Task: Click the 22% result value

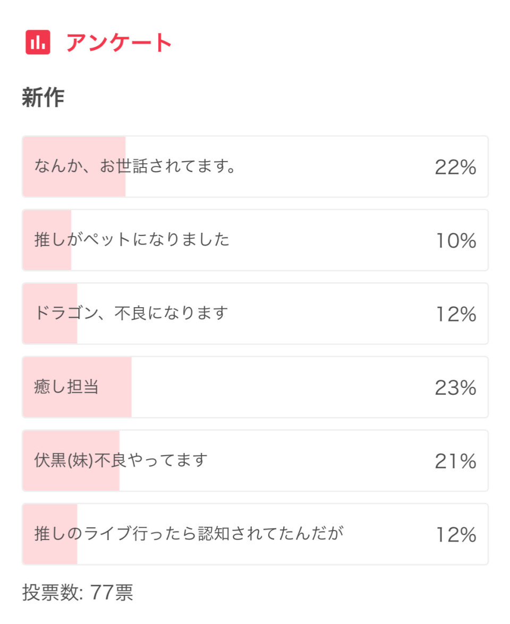Action: pyautogui.click(x=455, y=167)
